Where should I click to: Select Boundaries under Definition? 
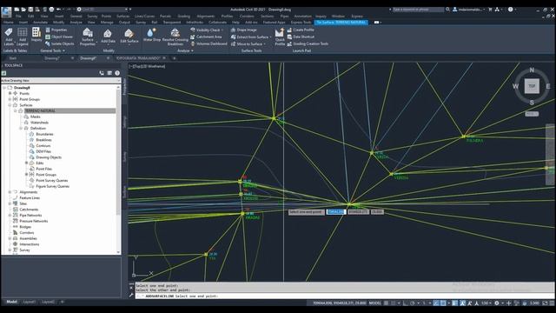point(44,134)
